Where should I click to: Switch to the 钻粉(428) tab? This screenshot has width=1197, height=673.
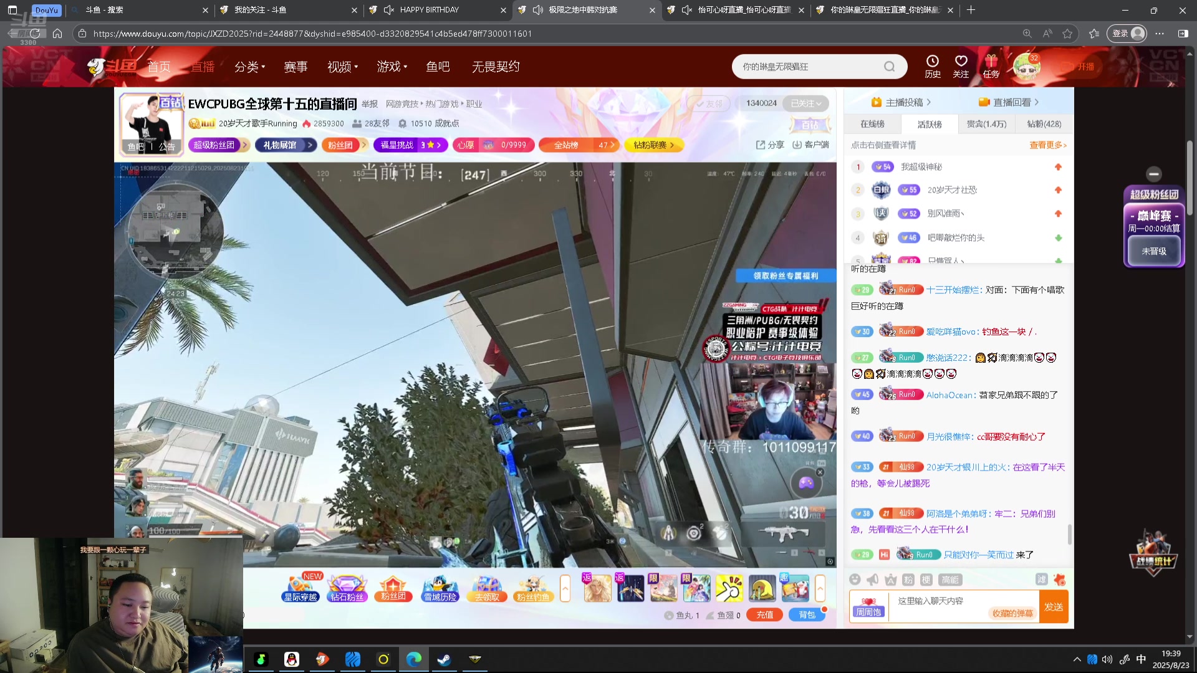point(1044,124)
